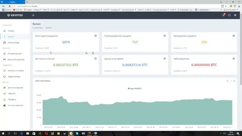Open taskbar search magnifier

[x=9, y=133]
